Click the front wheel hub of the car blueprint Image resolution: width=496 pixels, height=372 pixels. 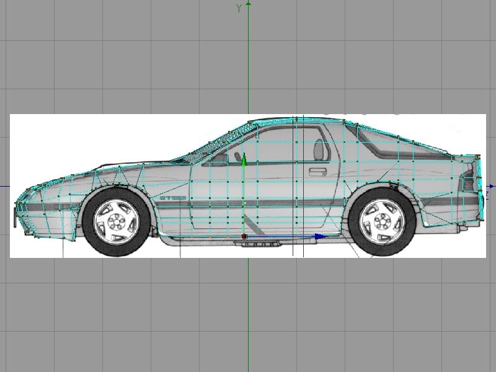(117, 222)
